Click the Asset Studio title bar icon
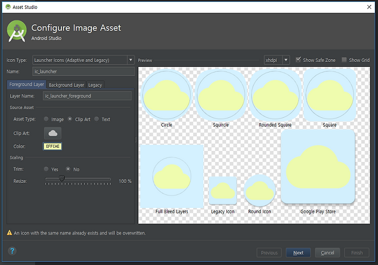The image size is (378, 265). tap(8, 7)
